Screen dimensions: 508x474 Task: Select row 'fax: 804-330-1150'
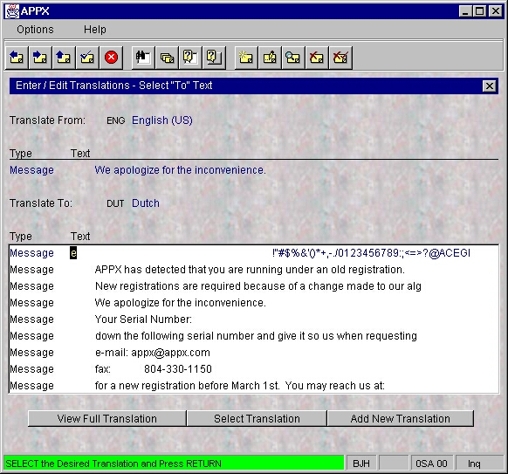point(254,369)
